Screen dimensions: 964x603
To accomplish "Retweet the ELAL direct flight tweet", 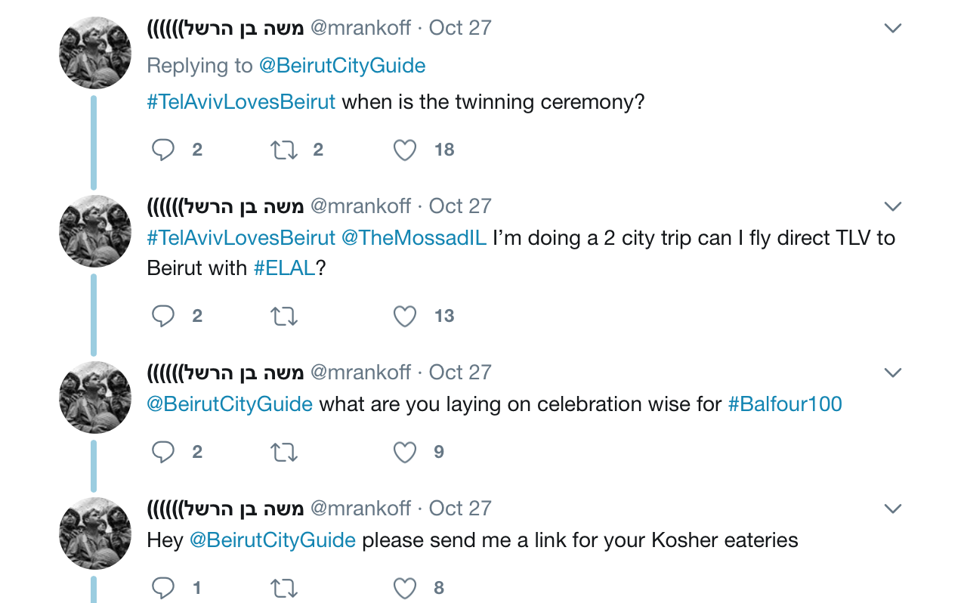I will point(284,316).
